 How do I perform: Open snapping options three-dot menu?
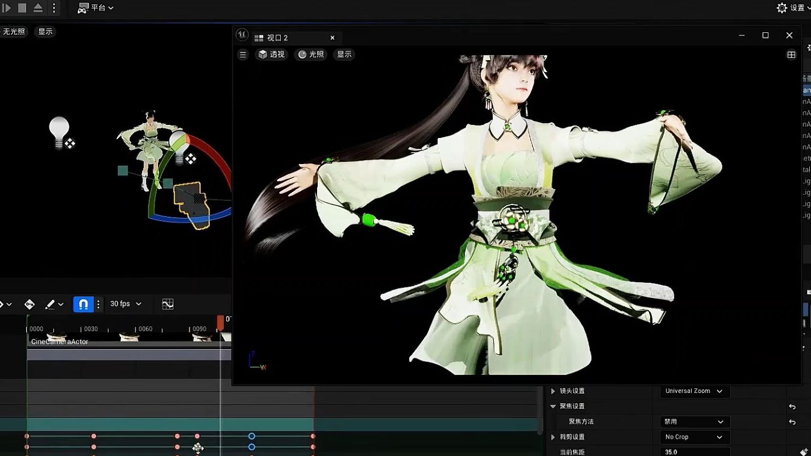click(x=98, y=304)
